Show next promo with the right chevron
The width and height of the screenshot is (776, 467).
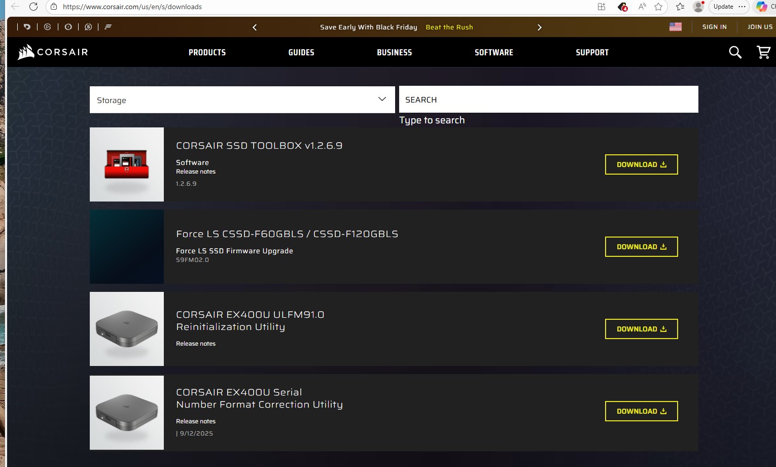point(540,27)
